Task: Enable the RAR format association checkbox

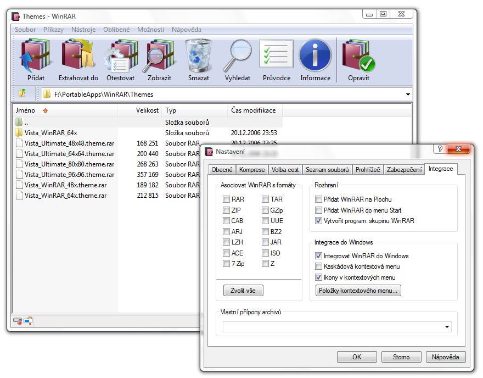Action: coord(226,199)
